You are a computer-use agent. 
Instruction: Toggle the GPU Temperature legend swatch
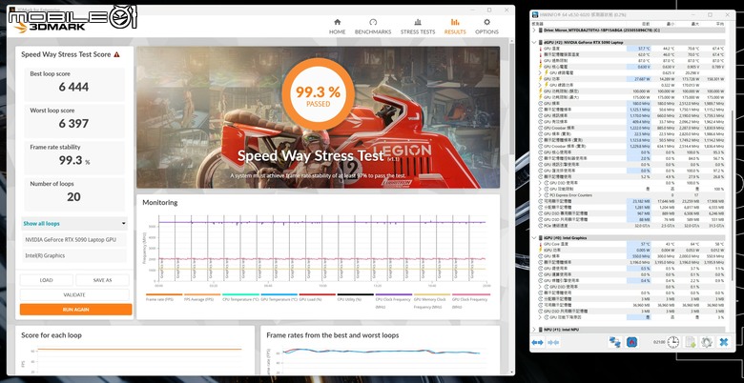[x=279, y=294]
